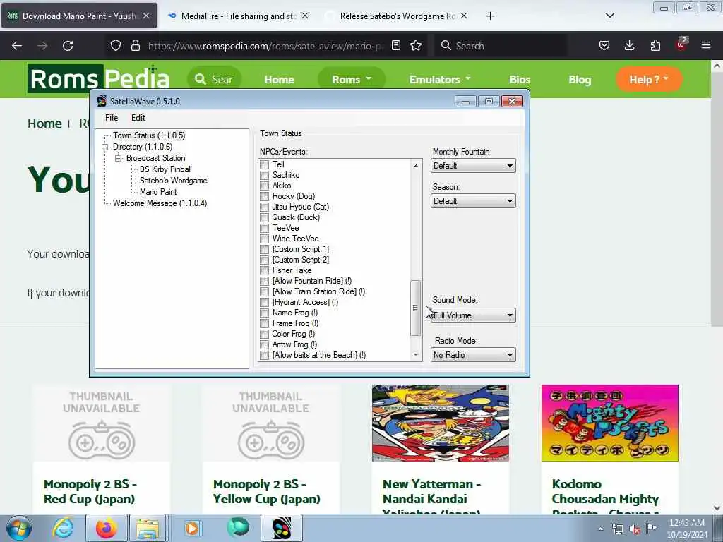
Task: Check the Akiko option
Action: (x=264, y=186)
